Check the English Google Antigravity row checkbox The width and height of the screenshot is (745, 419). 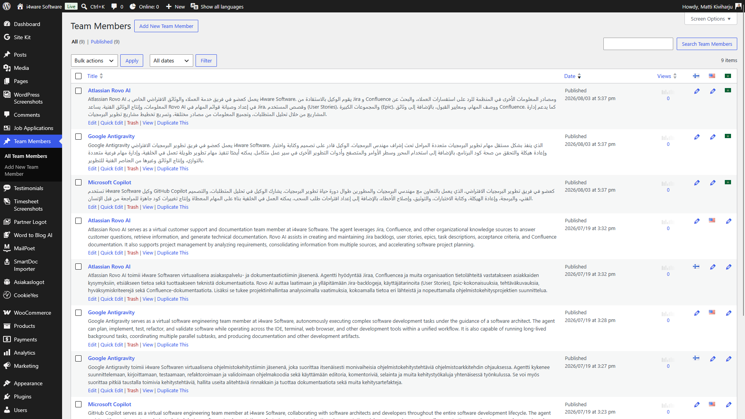point(78,313)
